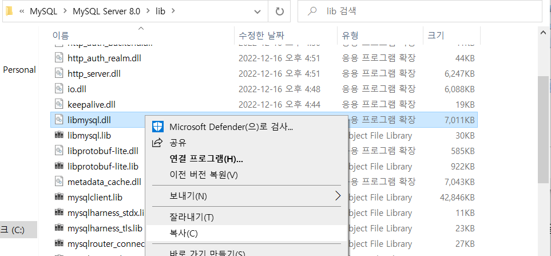Navigate to MySQL breadcrumb folder

(x=43, y=11)
